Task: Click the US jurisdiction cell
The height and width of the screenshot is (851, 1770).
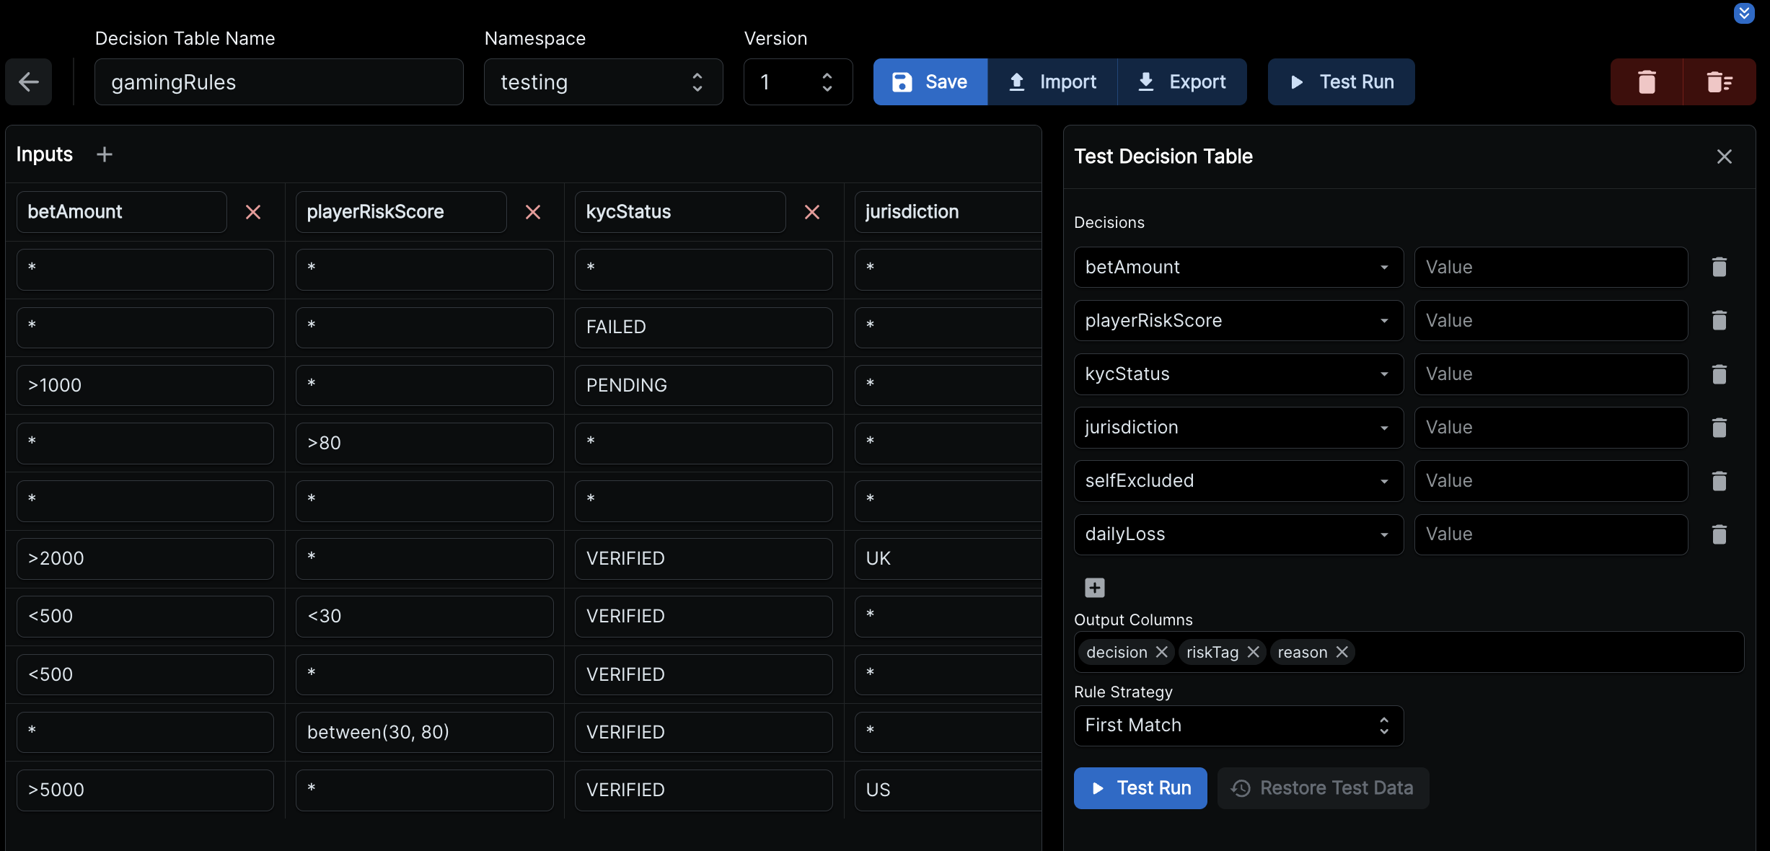Action: [x=948, y=790]
